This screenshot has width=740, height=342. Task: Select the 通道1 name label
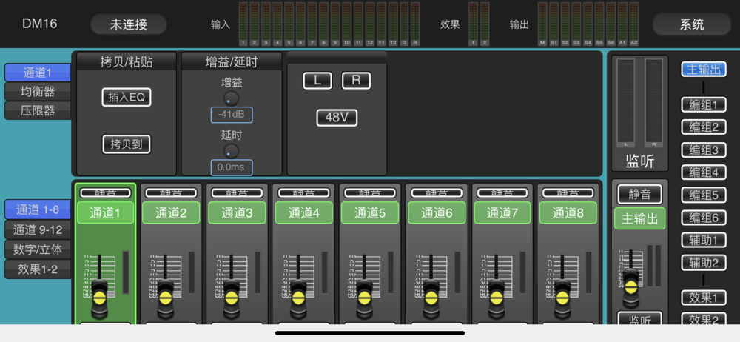tap(105, 213)
